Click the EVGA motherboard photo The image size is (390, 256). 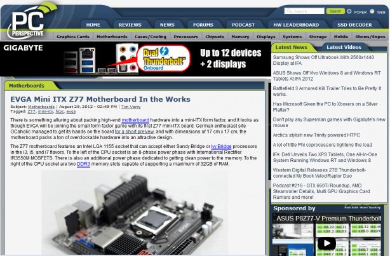134,212
